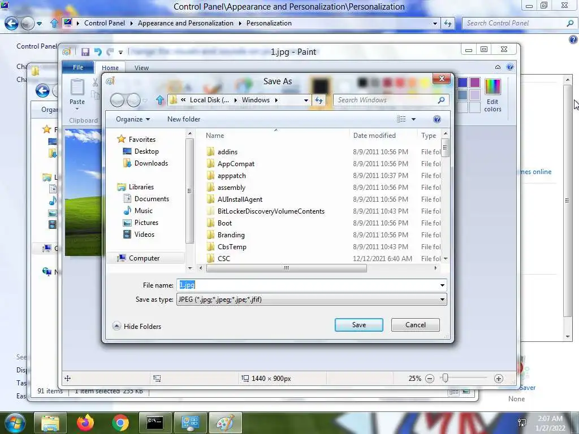Open the Organize menu in Save As dialog
This screenshot has height=434, width=579.
pos(133,119)
